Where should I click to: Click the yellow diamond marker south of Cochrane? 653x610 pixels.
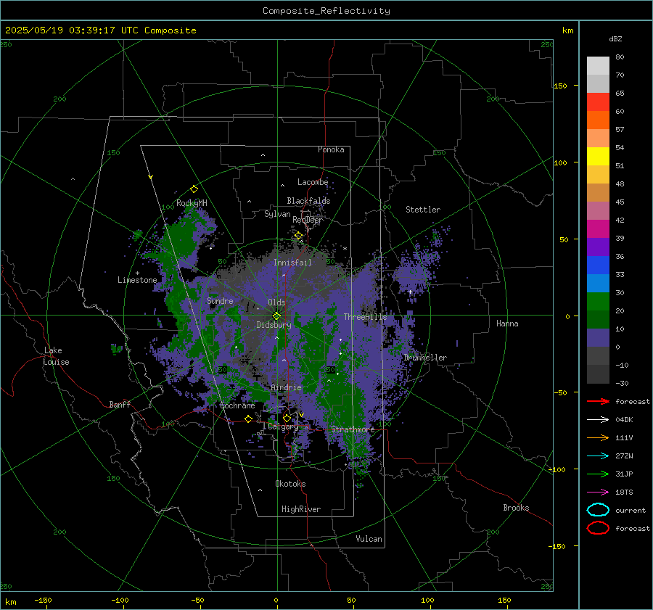[x=249, y=419]
